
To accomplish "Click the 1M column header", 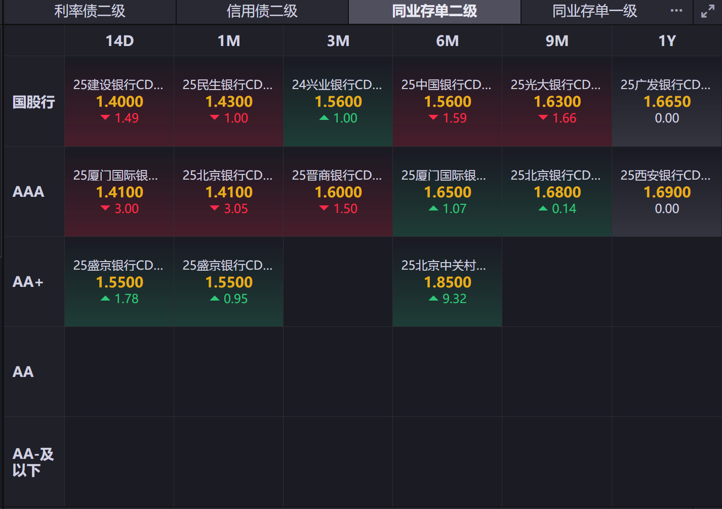I will (x=229, y=41).
